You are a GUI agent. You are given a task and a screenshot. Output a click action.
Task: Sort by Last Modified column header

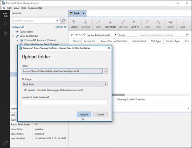click(139, 41)
